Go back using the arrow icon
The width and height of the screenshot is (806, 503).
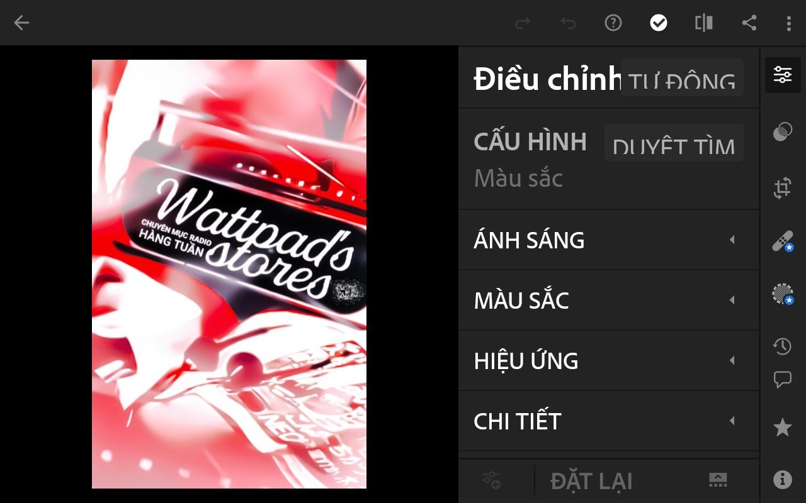click(21, 23)
